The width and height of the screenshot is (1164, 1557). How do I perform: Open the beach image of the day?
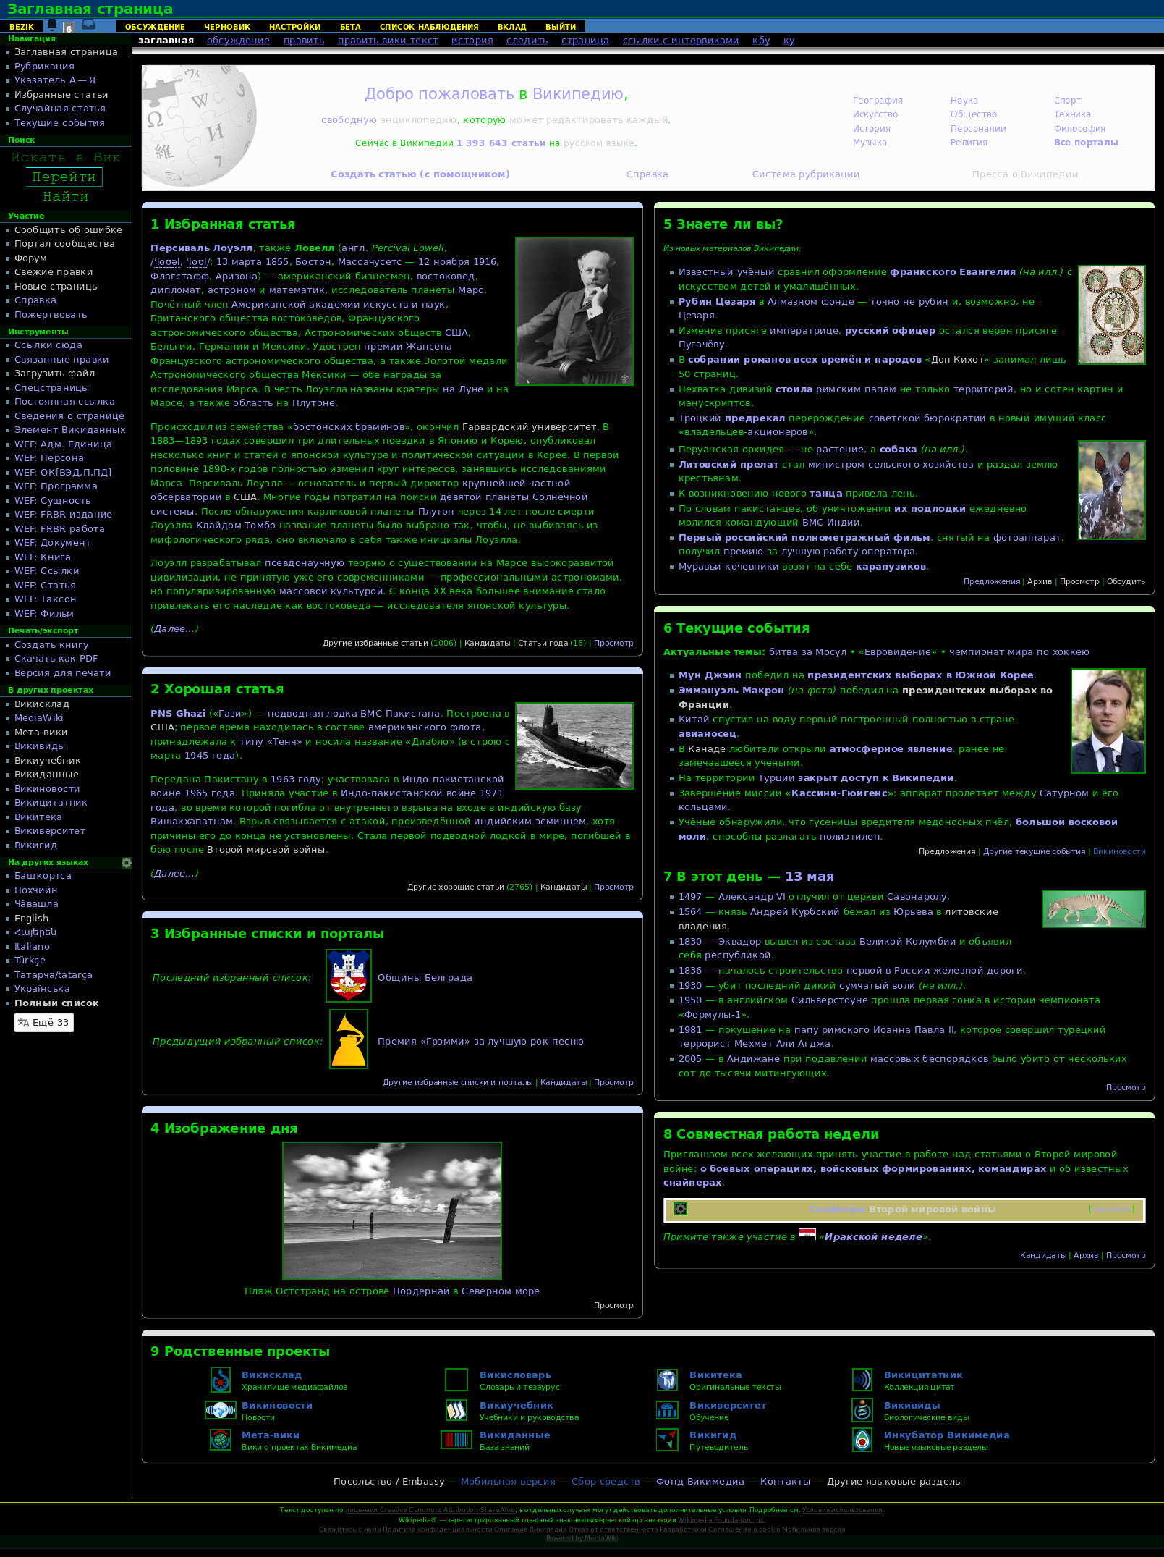pos(392,1211)
